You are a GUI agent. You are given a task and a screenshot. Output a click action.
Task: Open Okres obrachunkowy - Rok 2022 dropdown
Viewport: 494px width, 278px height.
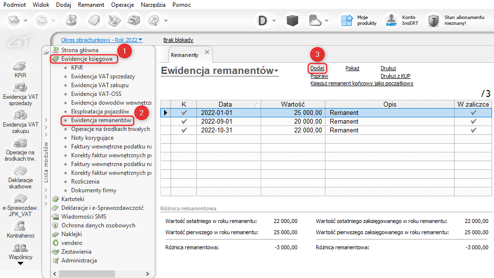tap(102, 40)
